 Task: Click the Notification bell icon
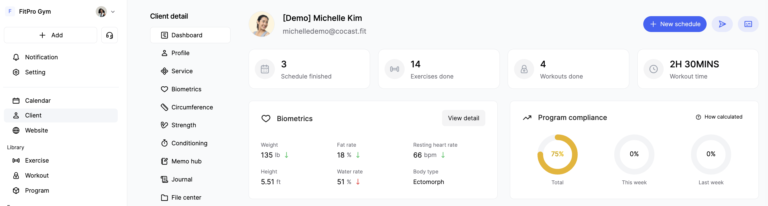(x=16, y=57)
